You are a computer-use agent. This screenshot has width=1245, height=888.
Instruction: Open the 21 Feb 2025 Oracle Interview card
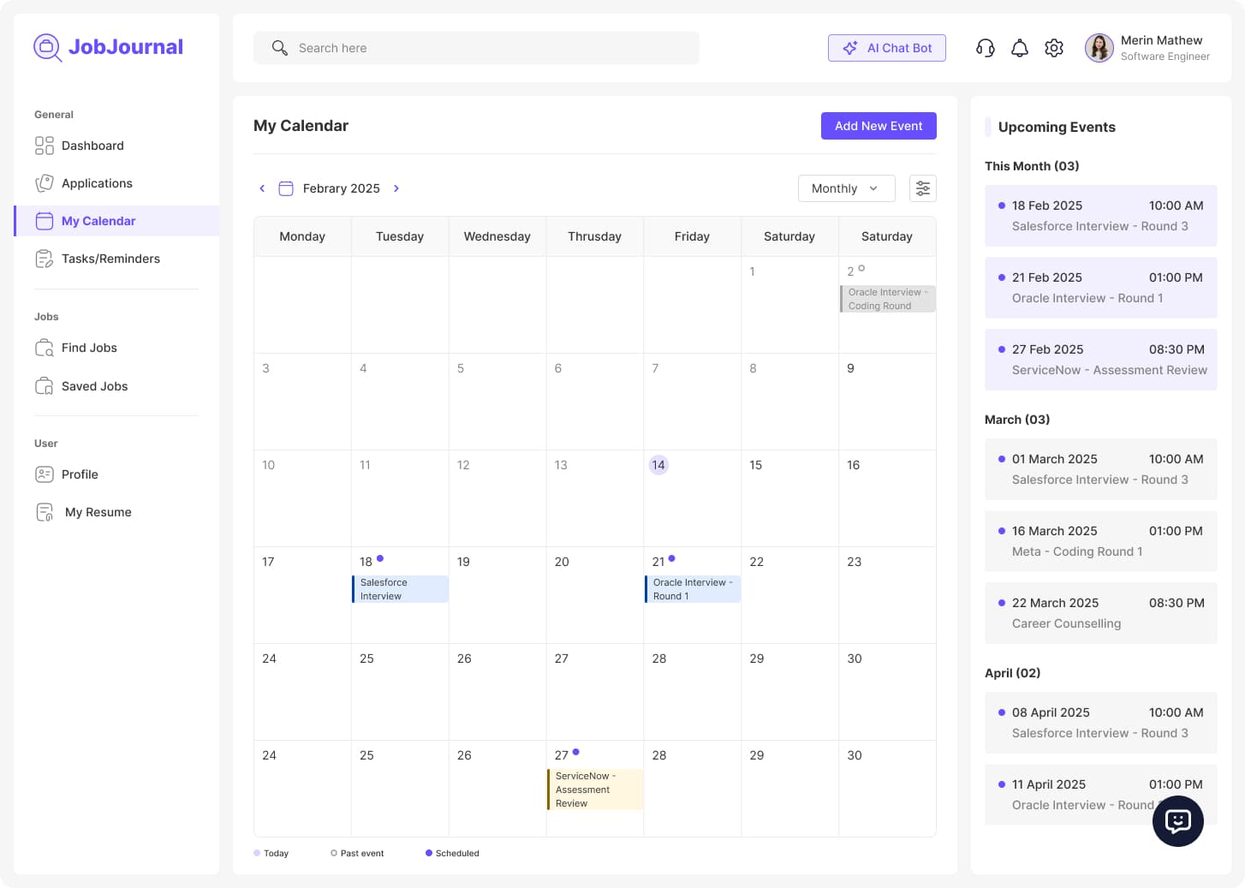pyautogui.click(x=1101, y=288)
